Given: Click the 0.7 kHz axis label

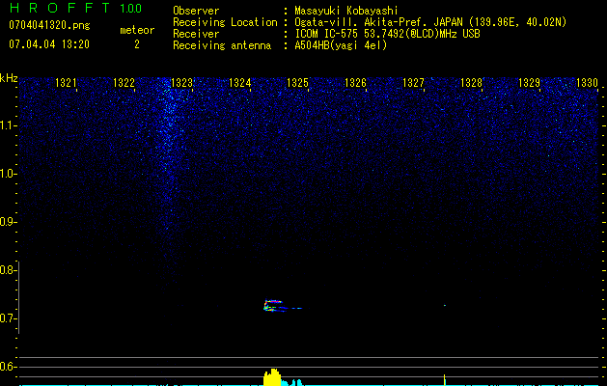Looking at the screenshot, I should click(x=8, y=318).
